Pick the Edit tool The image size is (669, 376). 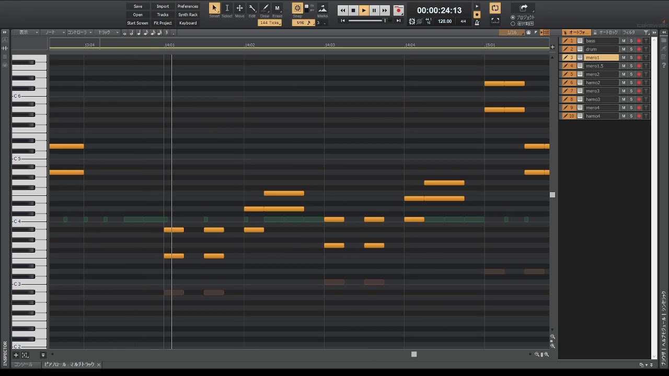[x=252, y=8]
